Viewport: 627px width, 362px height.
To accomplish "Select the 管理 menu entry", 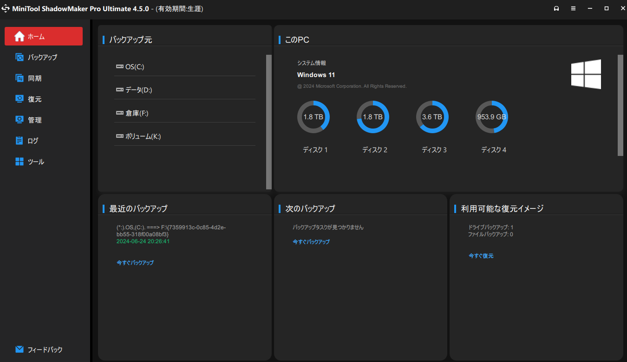I will tap(44, 120).
